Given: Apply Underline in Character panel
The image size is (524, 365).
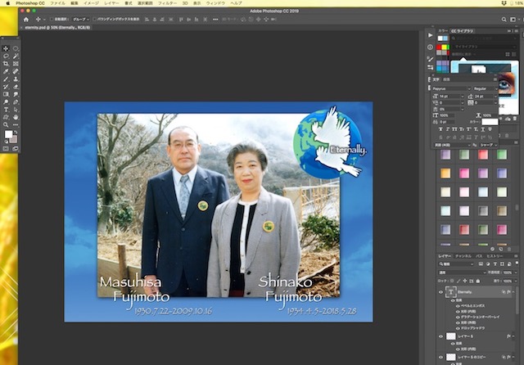Looking at the screenshot, I should tap(482, 129).
